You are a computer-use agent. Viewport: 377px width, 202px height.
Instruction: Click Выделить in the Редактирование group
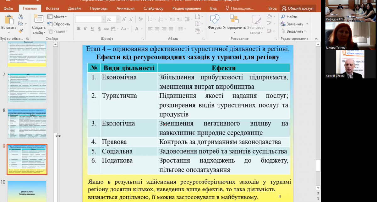[293, 31]
